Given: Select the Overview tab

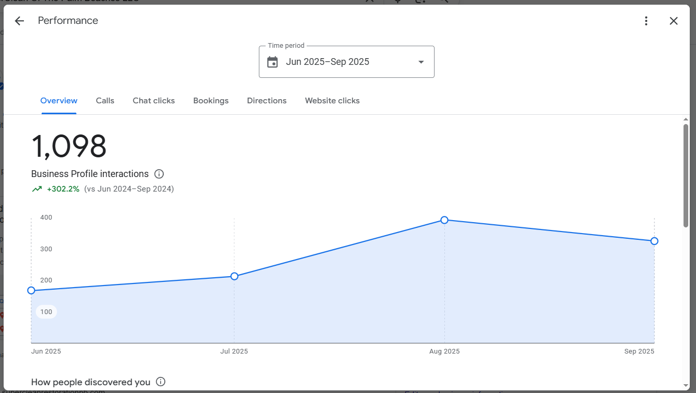Looking at the screenshot, I should 59,101.
